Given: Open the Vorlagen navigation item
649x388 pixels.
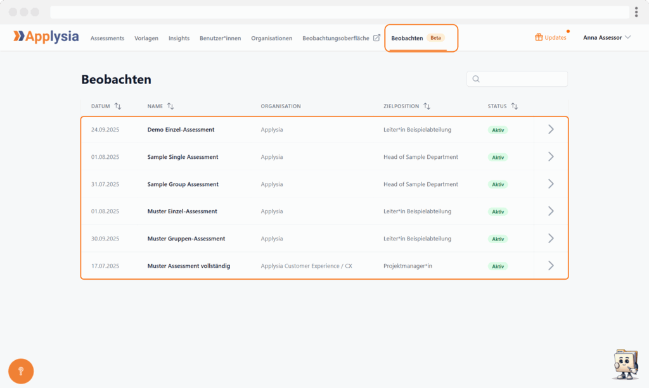Looking at the screenshot, I should 146,38.
